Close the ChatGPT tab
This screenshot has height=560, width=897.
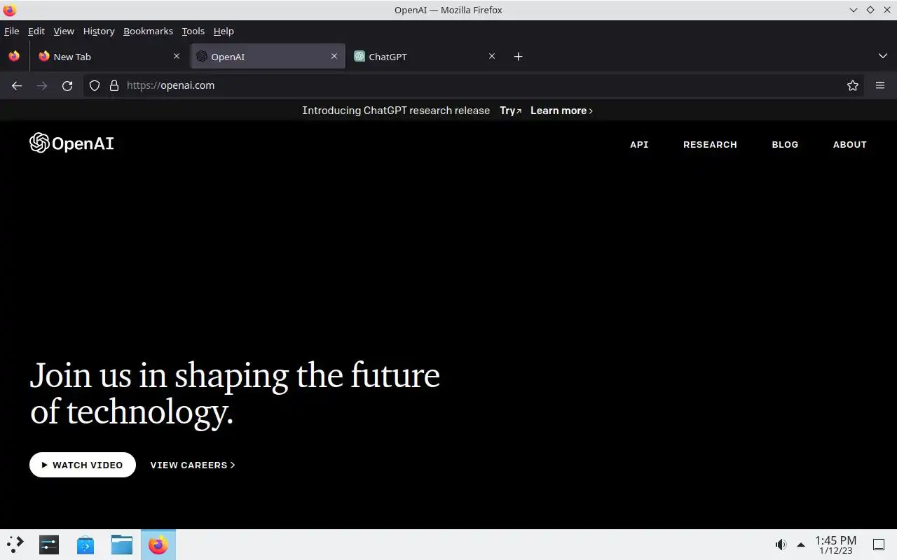coord(492,56)
